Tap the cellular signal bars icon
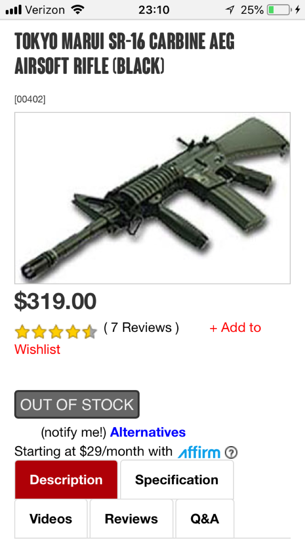The width and height of the screenshot is (305, 541). [14, 10]
